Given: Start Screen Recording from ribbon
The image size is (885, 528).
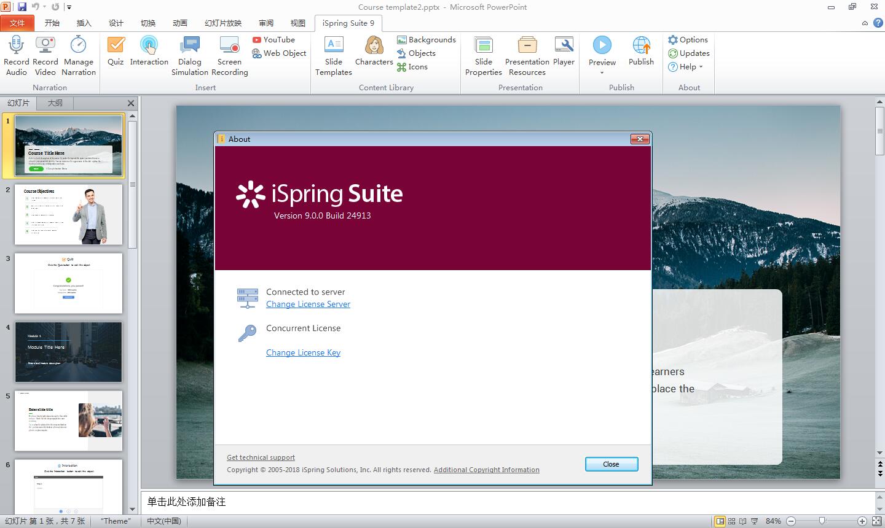Looking at the screenshot, I should point(229,47).
